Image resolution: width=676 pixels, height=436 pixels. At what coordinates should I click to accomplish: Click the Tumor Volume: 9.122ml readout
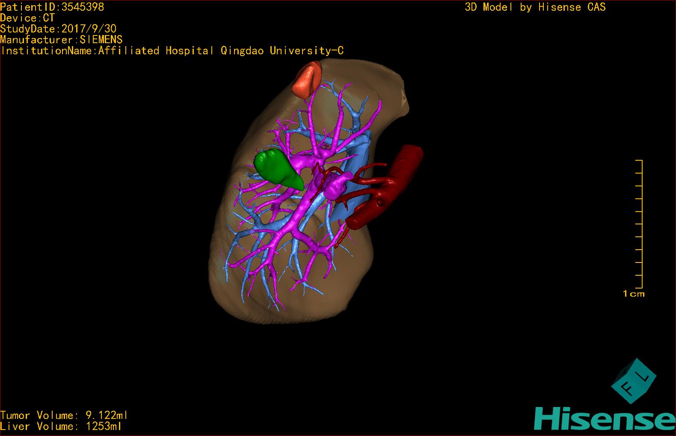pos(64,415)
